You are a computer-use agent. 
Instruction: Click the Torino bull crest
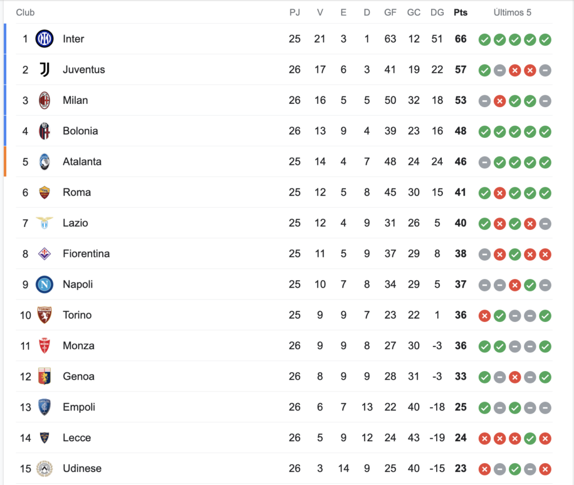44,315
